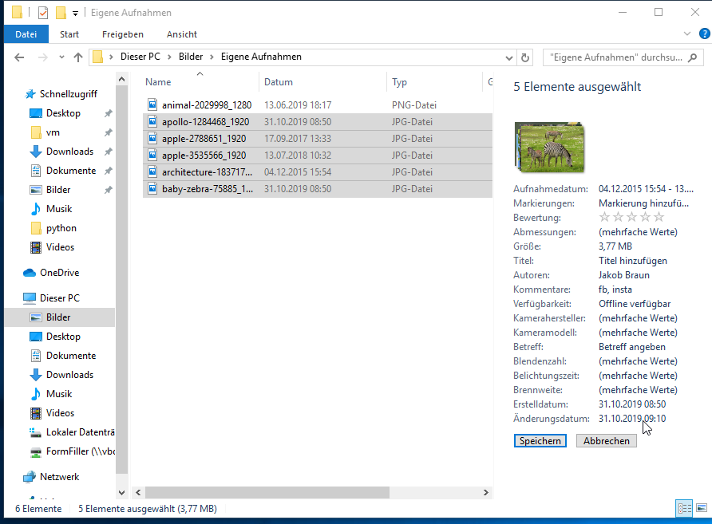Go back with the left arrow icon
This screenshot has width=712, height=524.
(19, 57)
